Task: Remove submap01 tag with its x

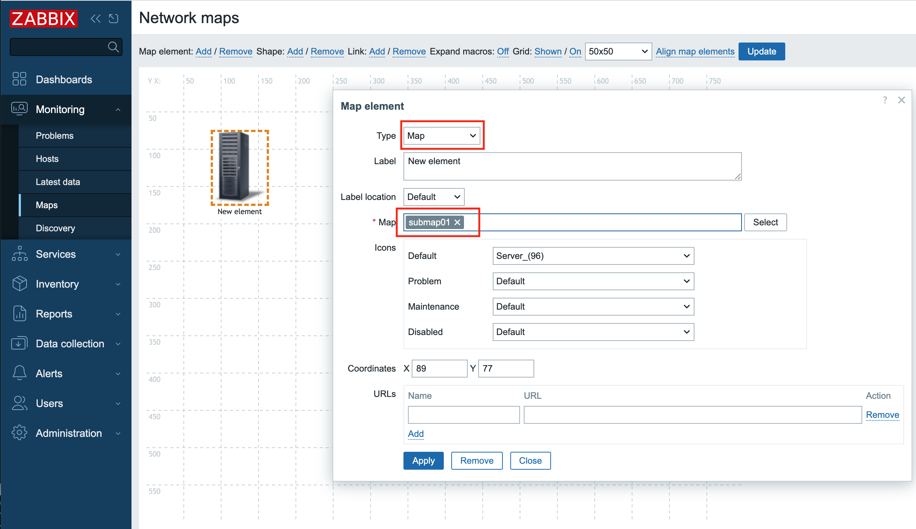Action: pos(457,222)
